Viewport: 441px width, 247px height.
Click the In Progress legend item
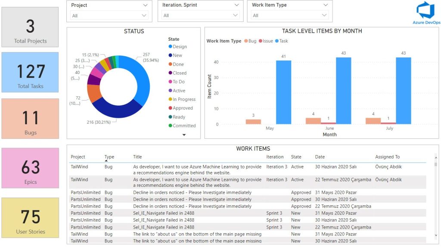tap(184, 99)
